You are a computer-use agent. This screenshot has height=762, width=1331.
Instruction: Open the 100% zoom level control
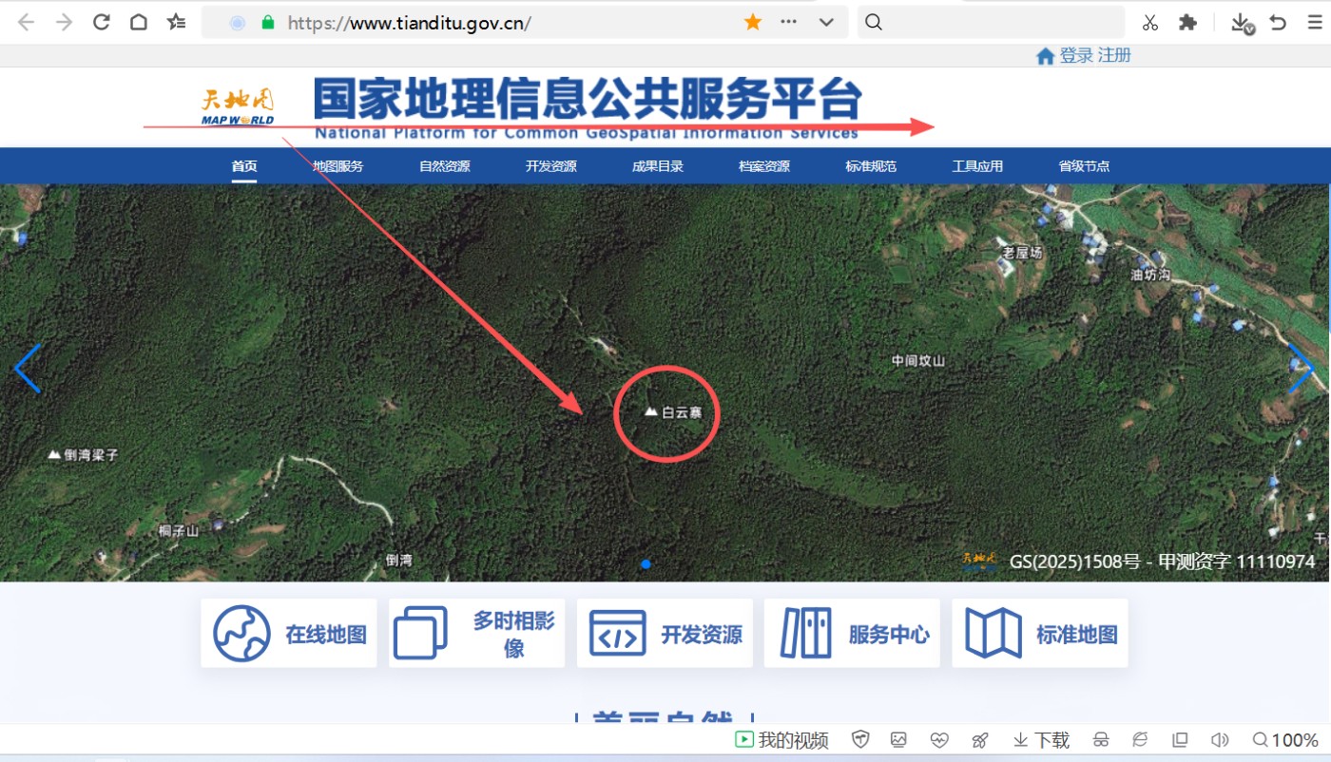(1285, 740)
